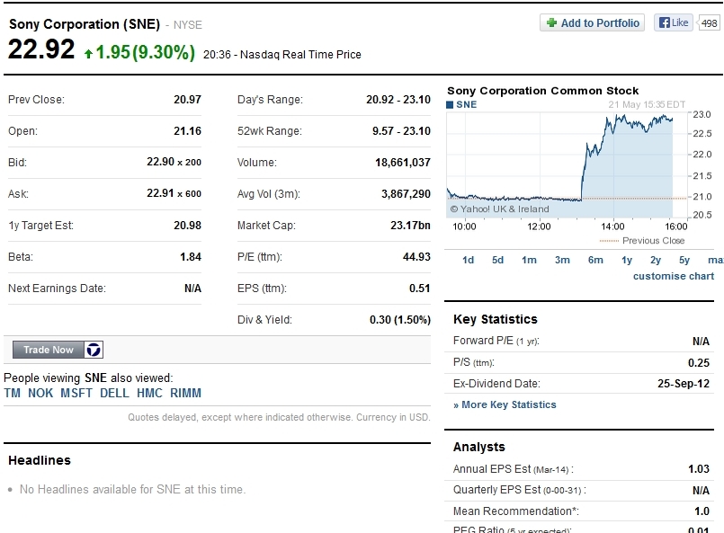This screenshot has height=533, width=724.
Task: Click the Key Statistics heading
Action: click(496, 319)
